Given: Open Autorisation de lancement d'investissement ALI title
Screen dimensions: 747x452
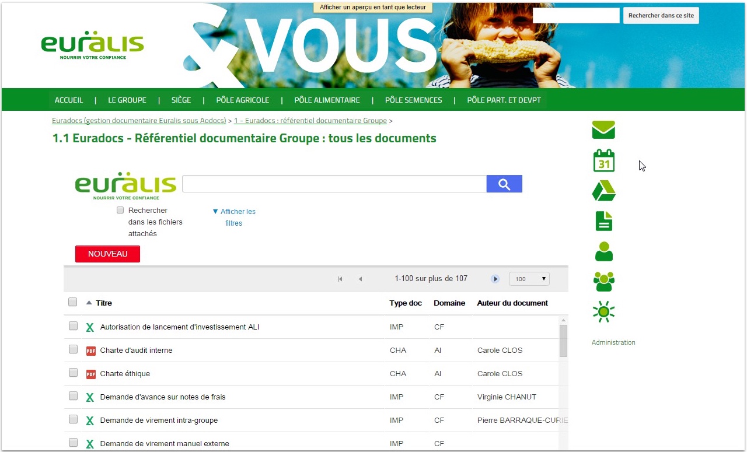Looking at the screenshot, I should pos(180,327).
